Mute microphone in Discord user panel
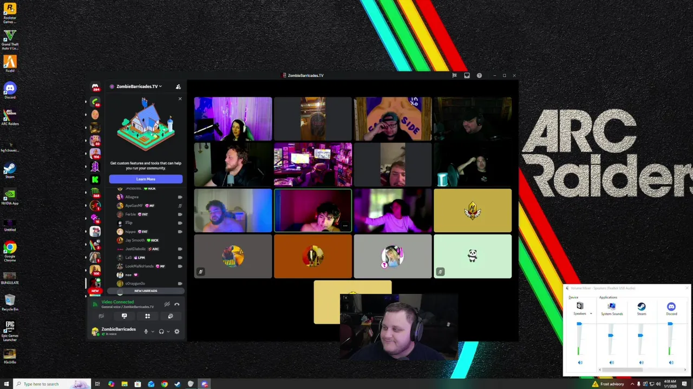Image resolution: width=693 pixels, height=389 pixels. pos(146,331)
